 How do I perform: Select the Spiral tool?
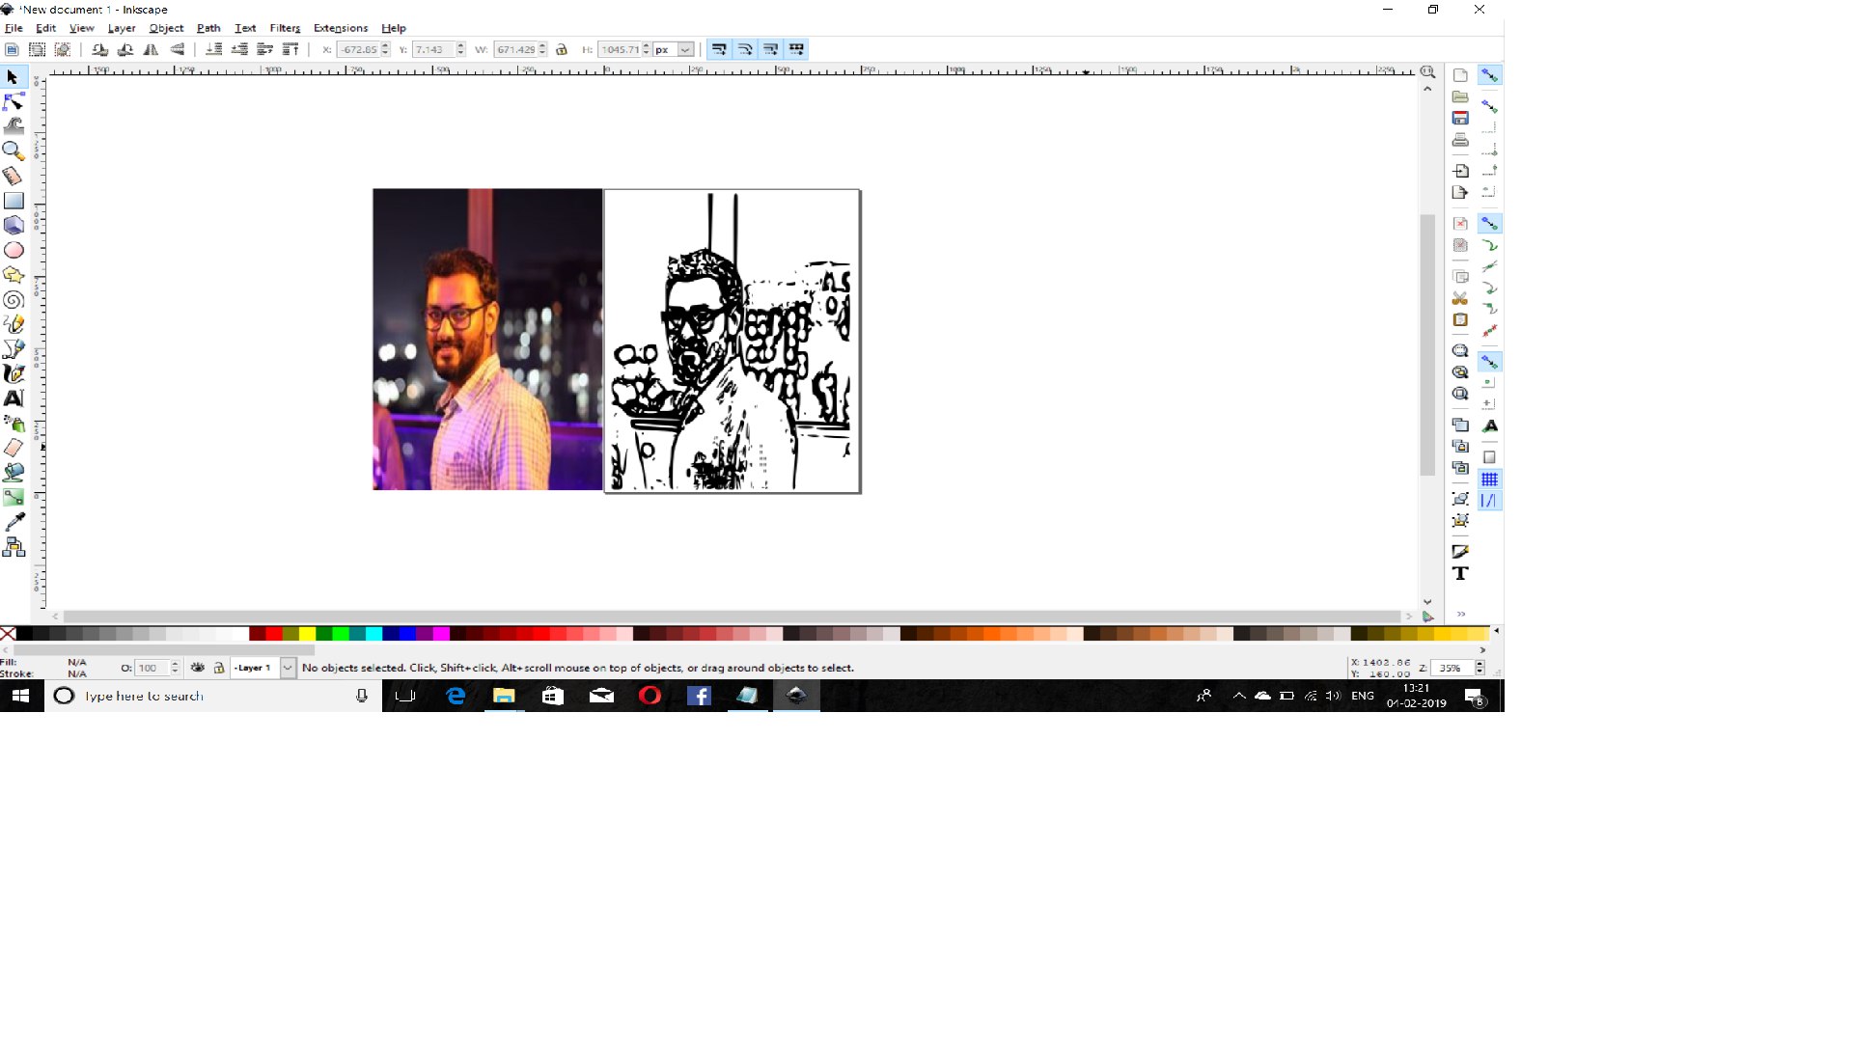[14, 300]
